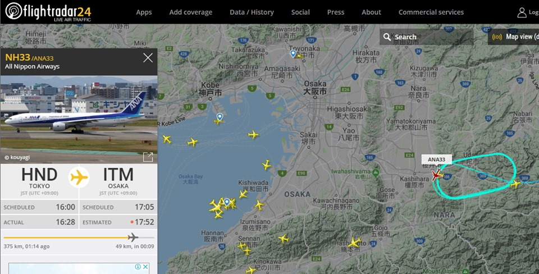539x274 pixels.
Task: Open the Data / History menu
Action: [252, 12]
